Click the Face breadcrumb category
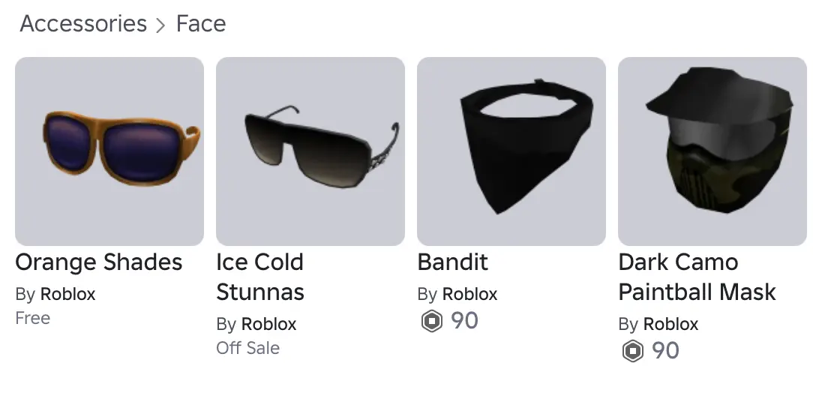The width and height of the screenshot is (813, 405). (x=201, y=24)
